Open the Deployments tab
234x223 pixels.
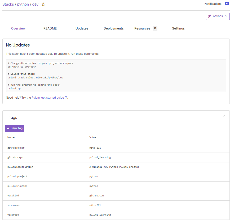(x=114, y=28)
